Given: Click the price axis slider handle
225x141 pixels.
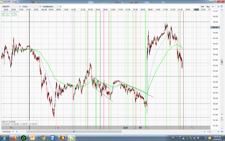Looking at the screenshot, I should click(x=222, y=62).
